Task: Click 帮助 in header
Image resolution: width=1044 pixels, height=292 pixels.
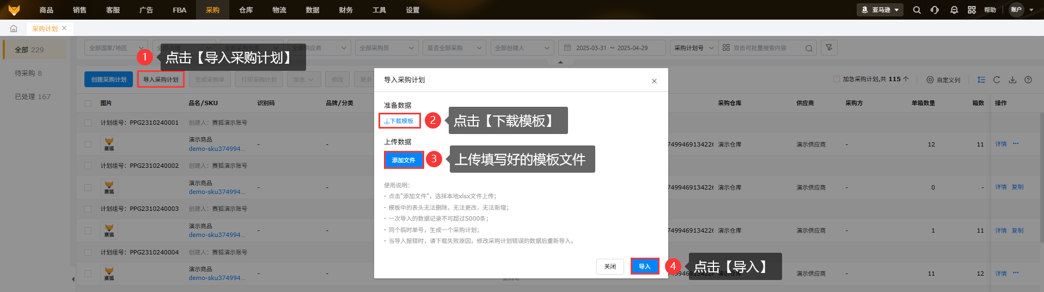Action: (990, 10)
